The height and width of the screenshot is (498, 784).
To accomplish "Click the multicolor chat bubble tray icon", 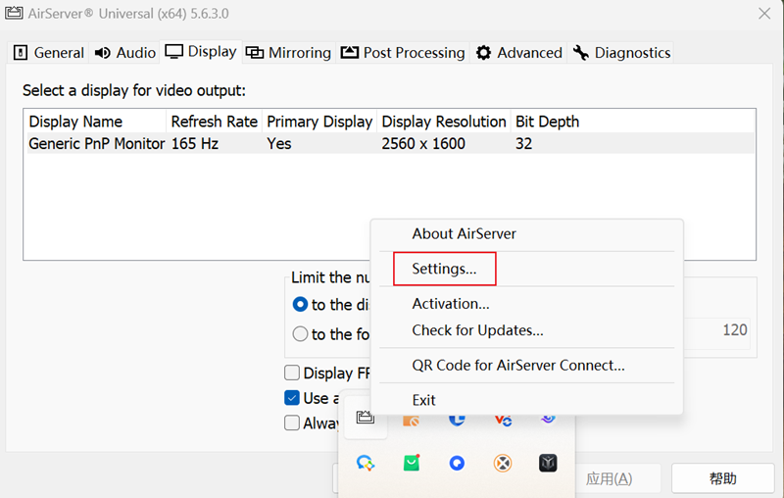I will [366, 463].
